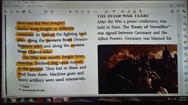The width and height of the screenshot is (188, 105).
Task: Open Export PDF in right tools pane
Action: [x=185, y=24]
